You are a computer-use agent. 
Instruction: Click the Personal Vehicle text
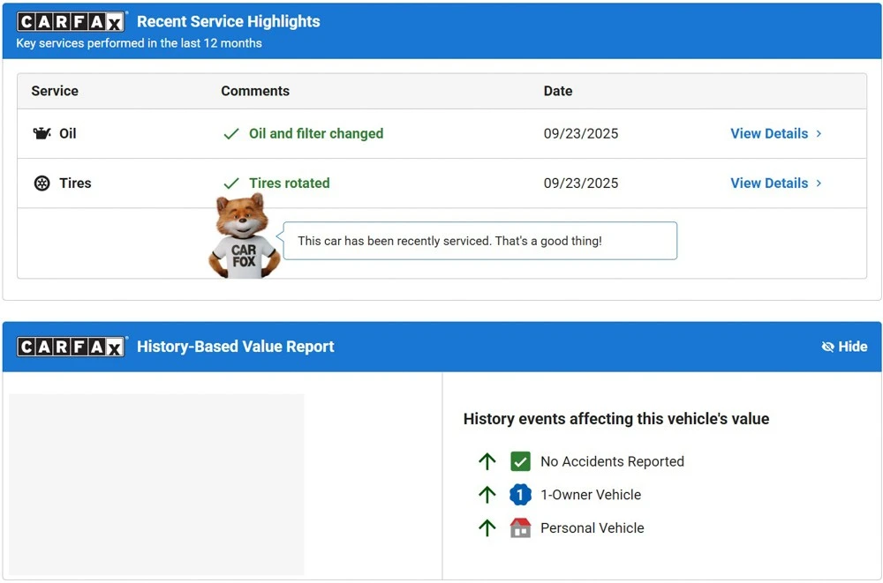click(x=592, y=527)
